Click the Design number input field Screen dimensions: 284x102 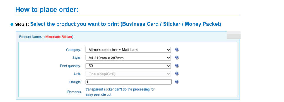(128, 82)
